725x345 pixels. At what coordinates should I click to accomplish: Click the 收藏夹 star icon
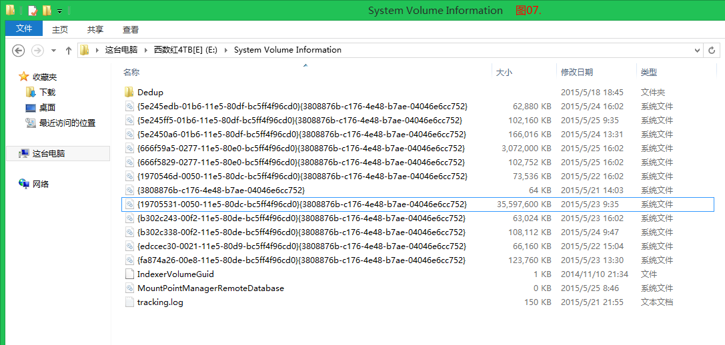pyautogui.click(x=23, y=76)
